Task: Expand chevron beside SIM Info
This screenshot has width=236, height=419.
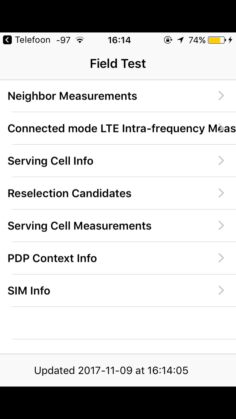Action: (x=221, y=291)
